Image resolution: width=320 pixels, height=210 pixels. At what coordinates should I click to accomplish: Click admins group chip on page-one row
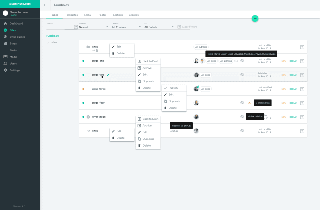pos(226,61)
